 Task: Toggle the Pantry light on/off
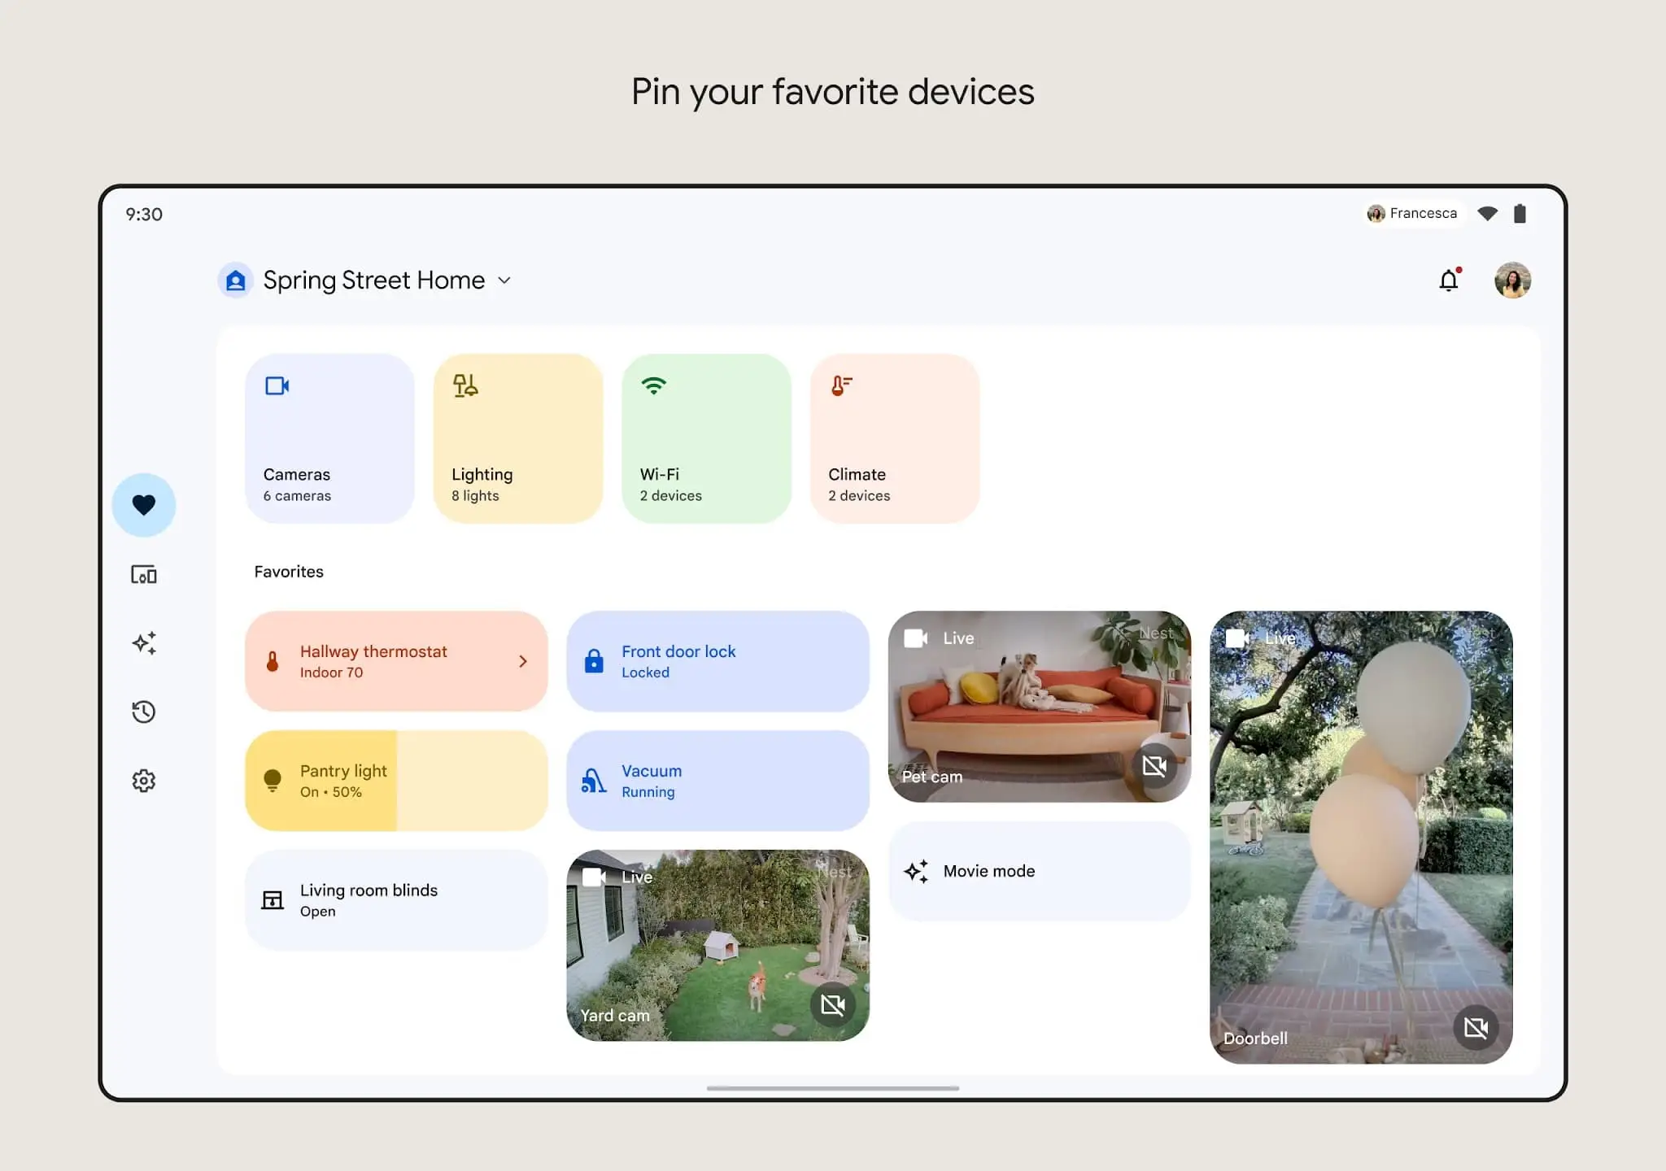[270, 779]
